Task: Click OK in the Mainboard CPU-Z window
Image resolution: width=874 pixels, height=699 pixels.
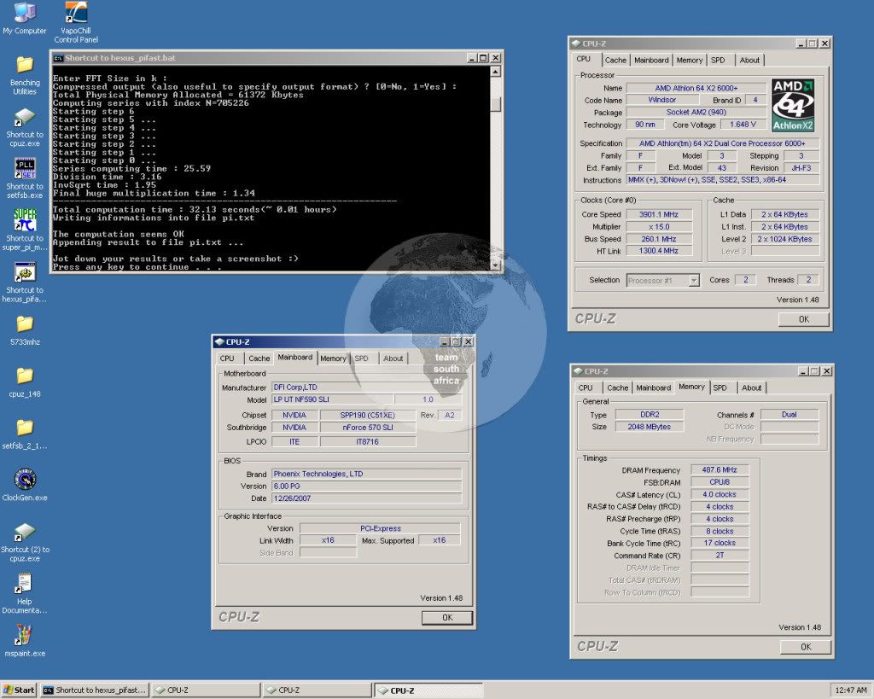Action: tap(447, 618)
